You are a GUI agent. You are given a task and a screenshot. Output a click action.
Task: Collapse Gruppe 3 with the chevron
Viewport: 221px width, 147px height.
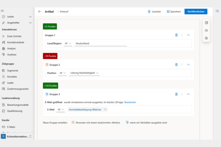click(188, 94)
